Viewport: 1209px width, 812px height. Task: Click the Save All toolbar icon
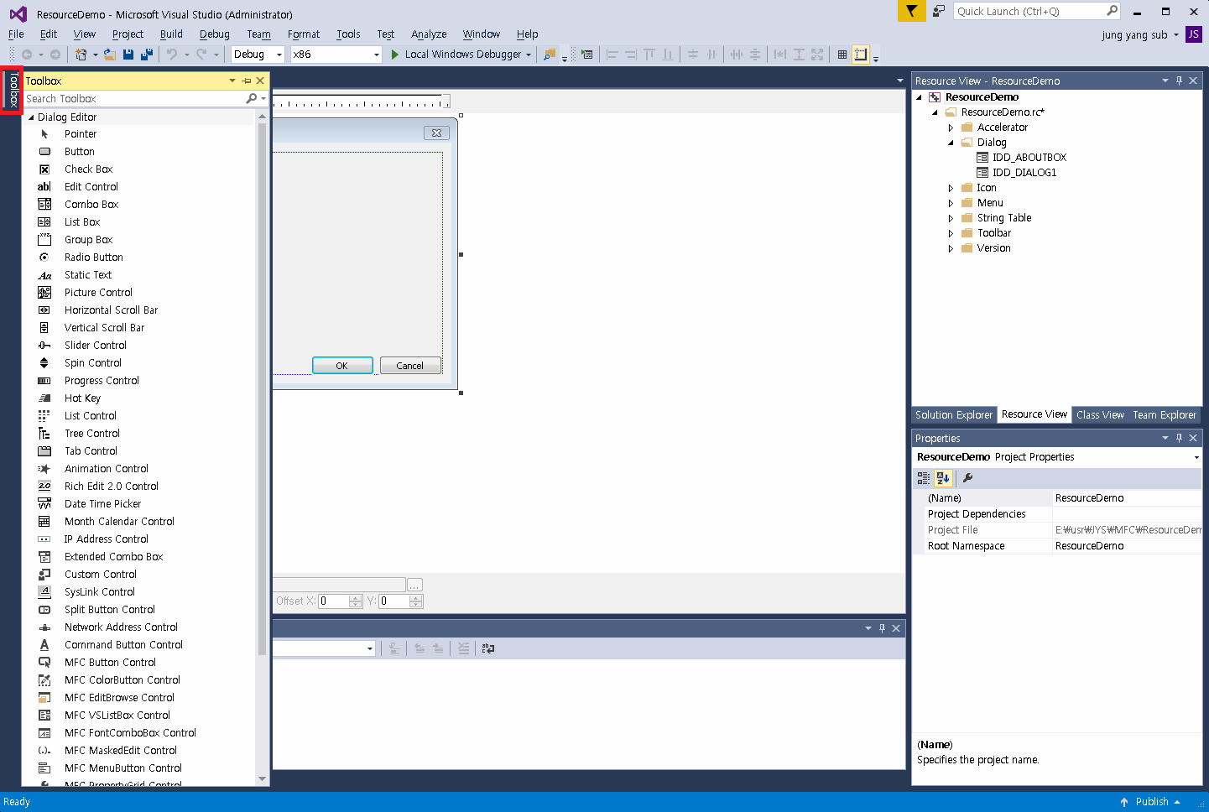[147, 55]
